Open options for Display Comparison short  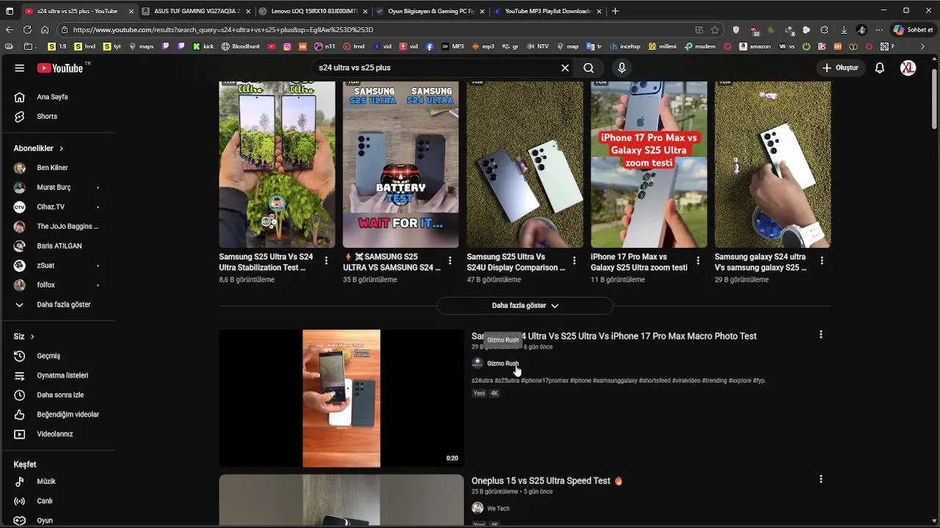pos(574,261)
